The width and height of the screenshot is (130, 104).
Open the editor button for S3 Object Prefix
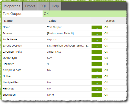point(97,52)
